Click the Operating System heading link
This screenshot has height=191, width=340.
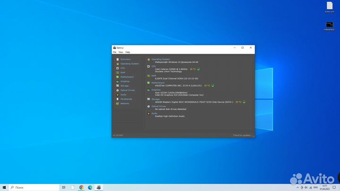pyautogui.click(x=161, y=59)
